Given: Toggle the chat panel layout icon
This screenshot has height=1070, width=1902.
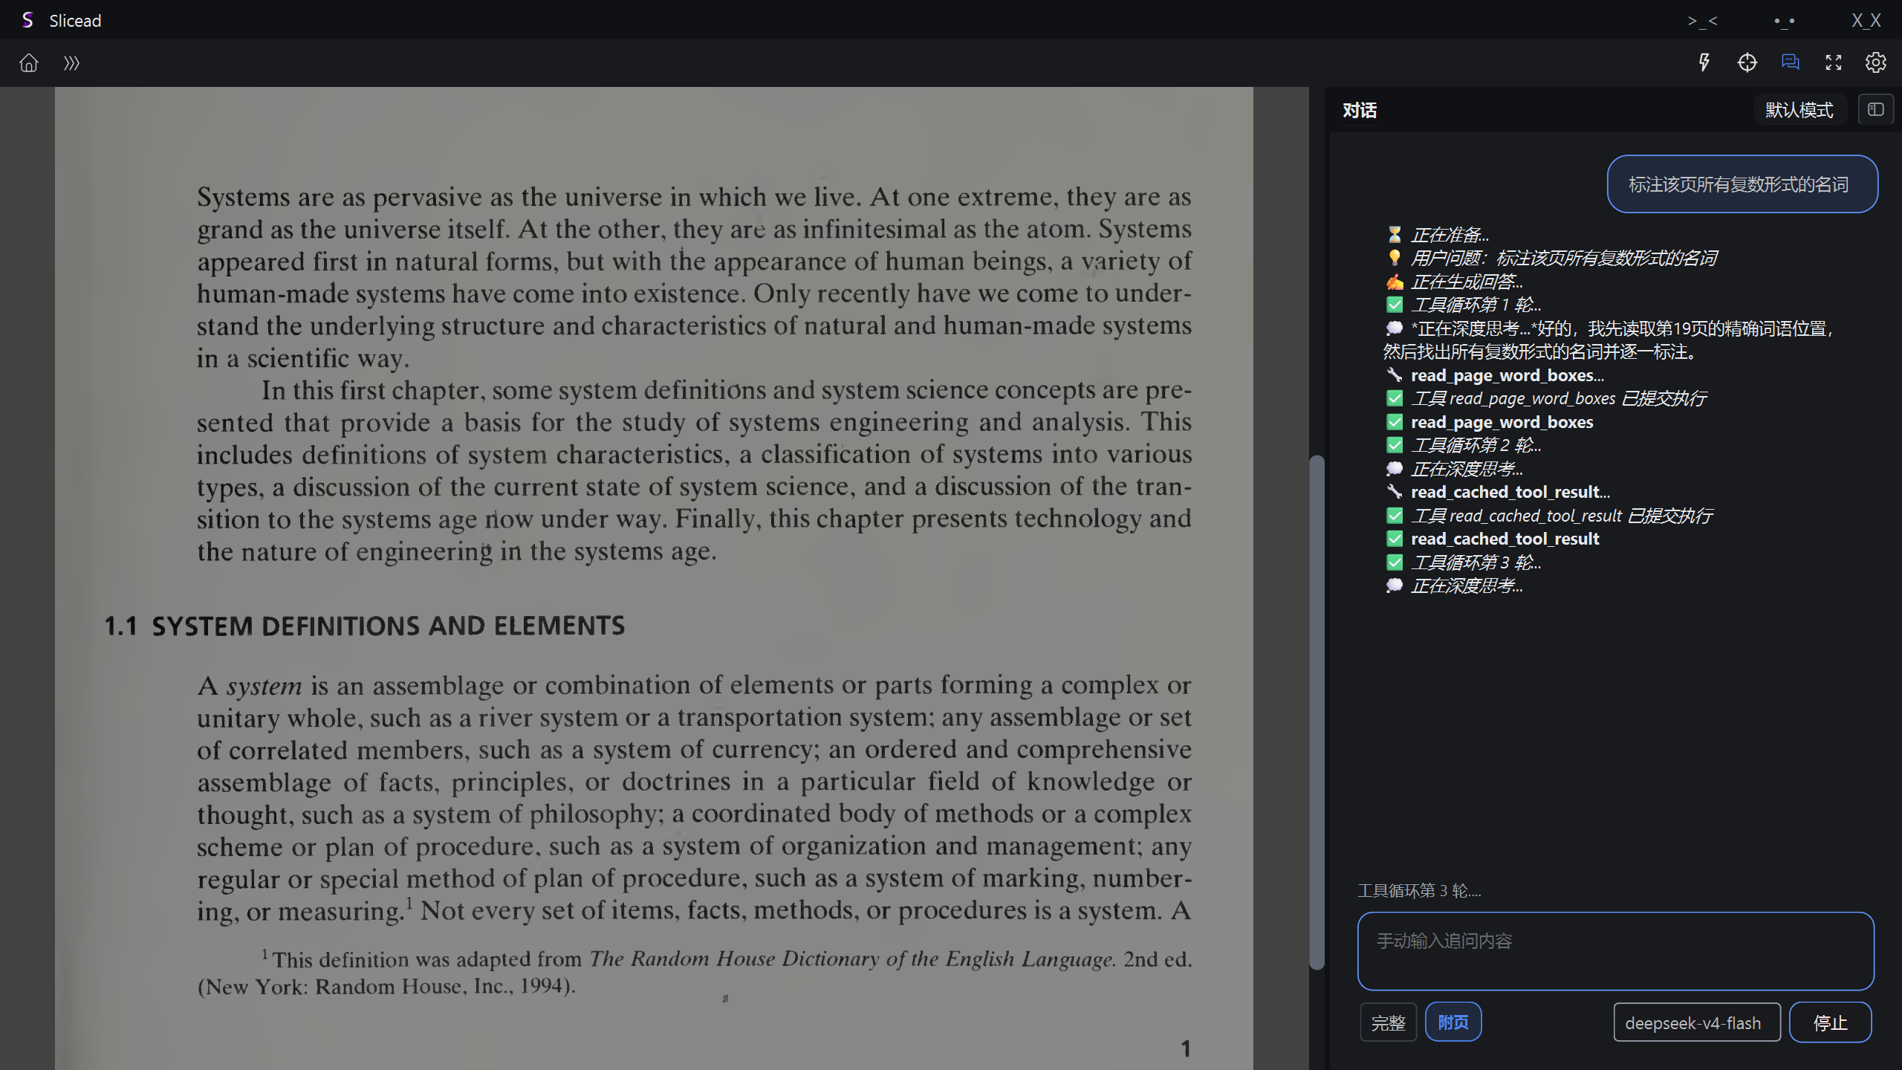Looking at the screenshot, I should 1876,110.
